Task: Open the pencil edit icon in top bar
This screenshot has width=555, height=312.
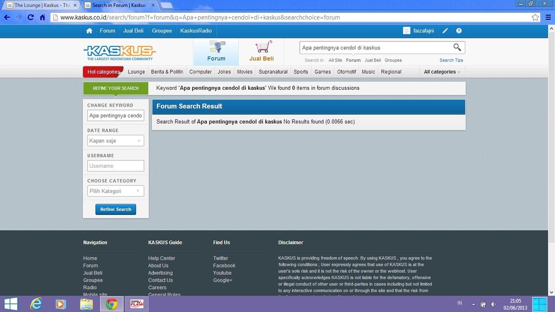Action: coord(445,31)
